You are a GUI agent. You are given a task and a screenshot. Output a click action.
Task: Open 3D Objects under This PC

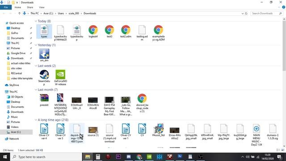tap(17, 97)
